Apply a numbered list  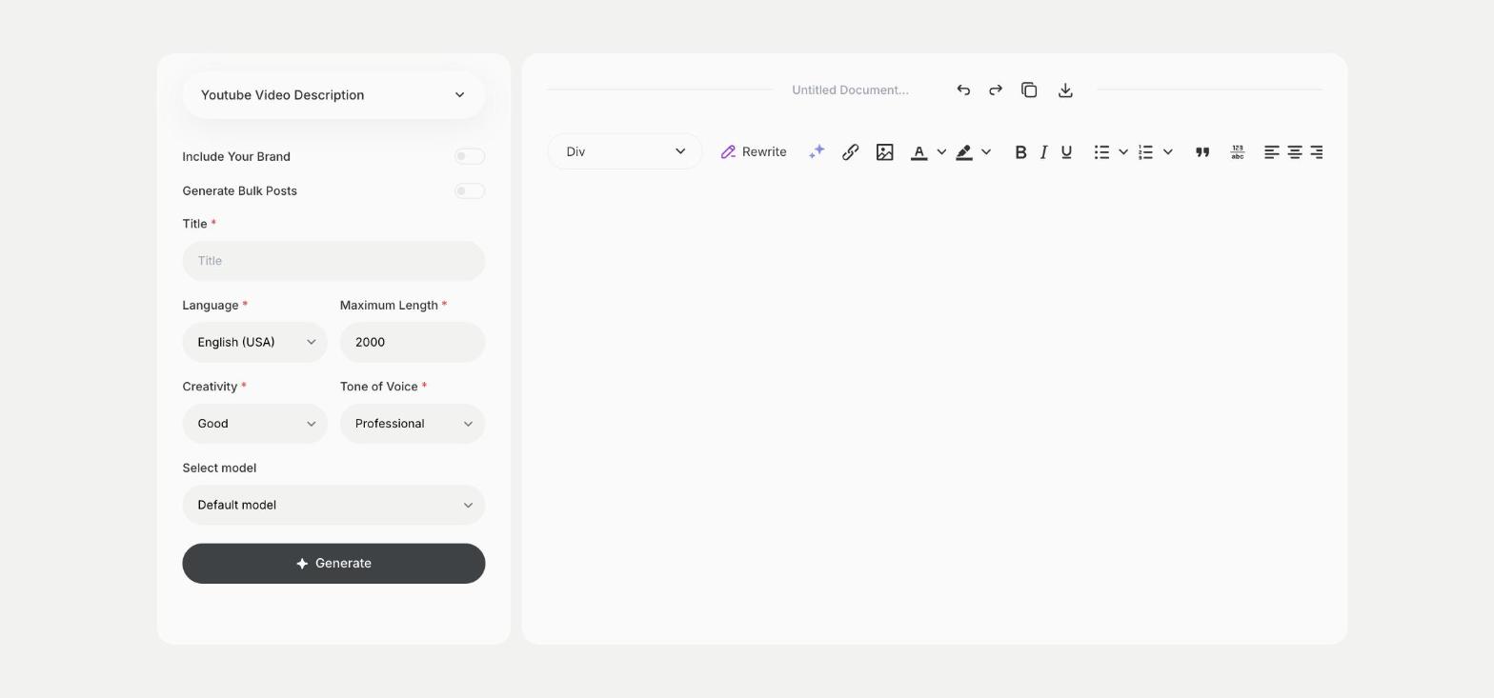(x=1146, y=152)
